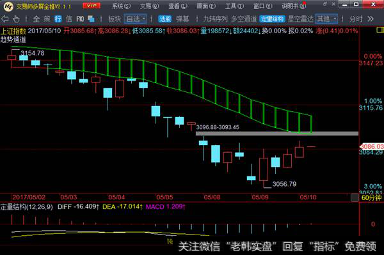Open the F10 company data icon

click(80, 19)
